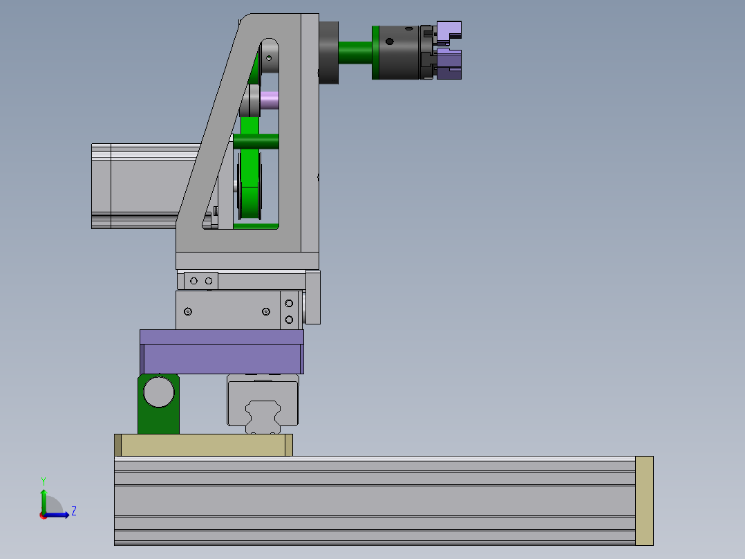The height and width of the screenshot is (559, 745).
Task: Click the red origin dot of the triad
Action: (44, 515)
